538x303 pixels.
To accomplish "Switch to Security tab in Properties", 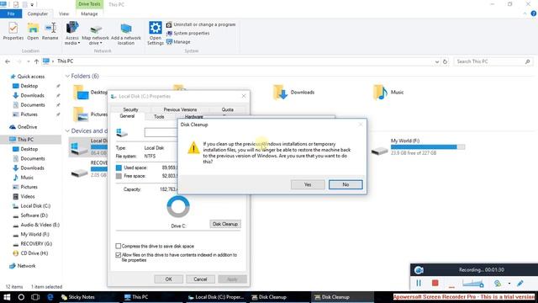I will [130, 109].
